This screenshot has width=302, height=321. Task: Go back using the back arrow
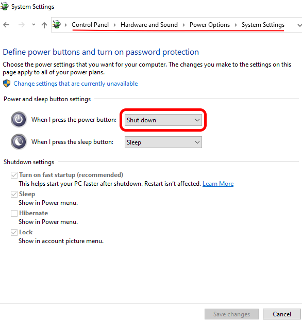click(x=6, y=25)
